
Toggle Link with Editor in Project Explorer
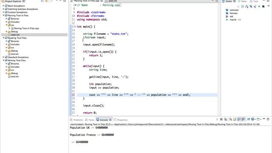click(46, 1)
